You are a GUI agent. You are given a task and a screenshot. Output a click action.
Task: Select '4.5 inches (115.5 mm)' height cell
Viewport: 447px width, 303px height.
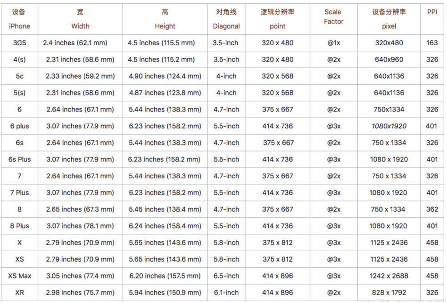pyautogui.click(x=165, y=43)
